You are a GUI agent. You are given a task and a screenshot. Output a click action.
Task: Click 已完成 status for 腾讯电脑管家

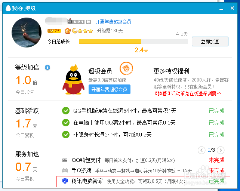click(x=216, y=181)
